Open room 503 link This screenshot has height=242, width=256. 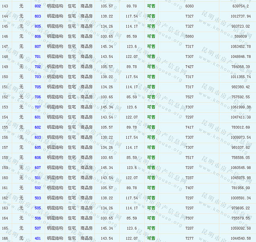pos(38,198)
